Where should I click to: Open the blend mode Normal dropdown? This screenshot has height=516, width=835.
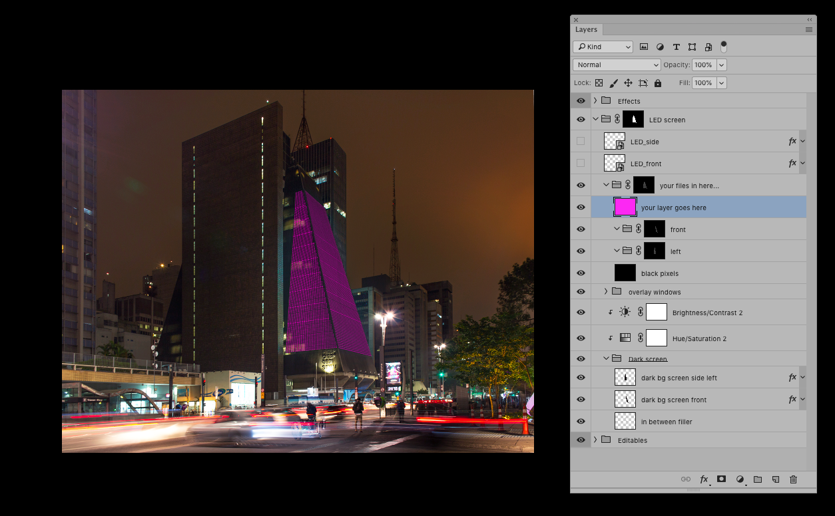pos(617,65)
